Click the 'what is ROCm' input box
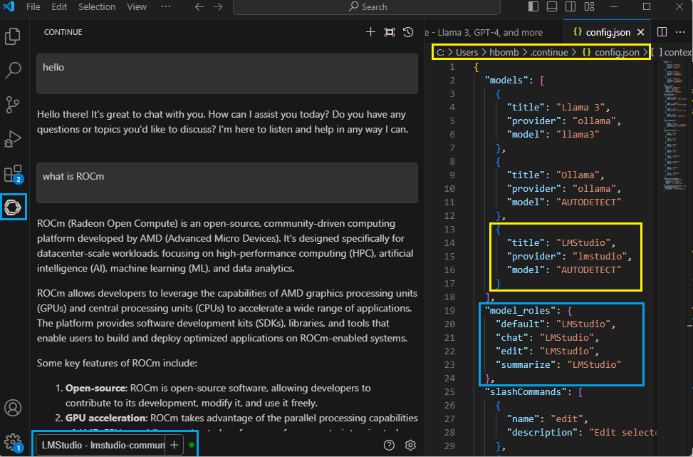This screenshot has height=457, width=693. pyautogui.click(x=226, y=183)
